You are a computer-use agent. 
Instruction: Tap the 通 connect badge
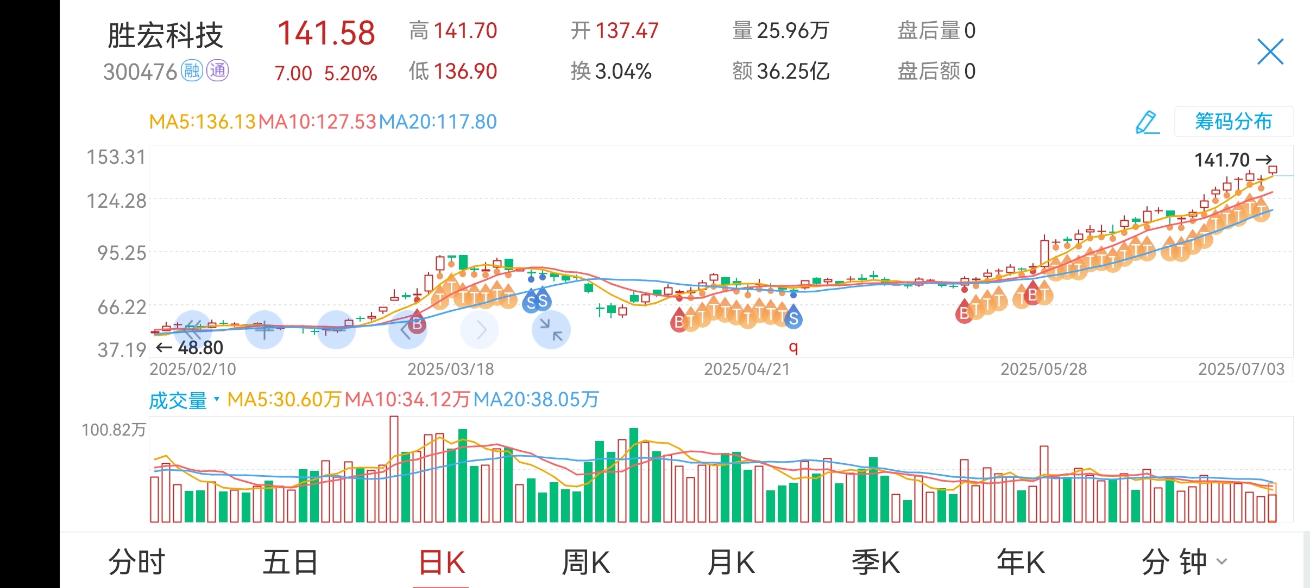pyautogui.click(x=217, y=71)
